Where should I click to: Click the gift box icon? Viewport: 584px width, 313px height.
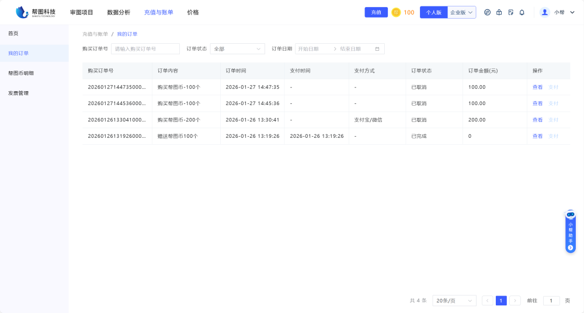point(499,12)
